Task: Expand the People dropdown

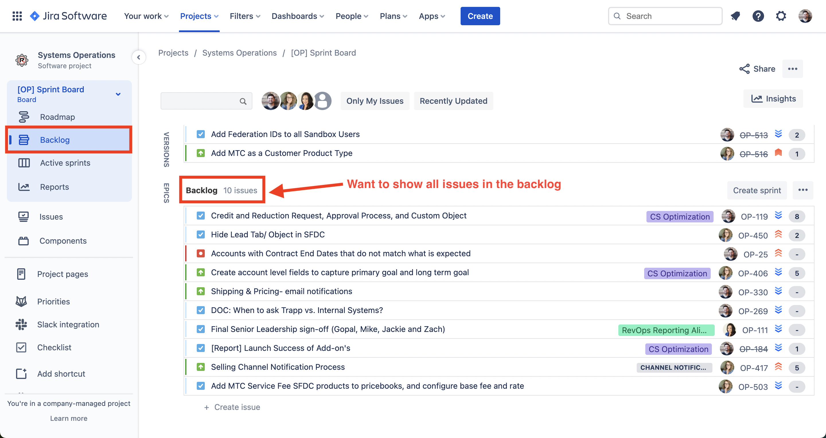Action: coord(352,16)
